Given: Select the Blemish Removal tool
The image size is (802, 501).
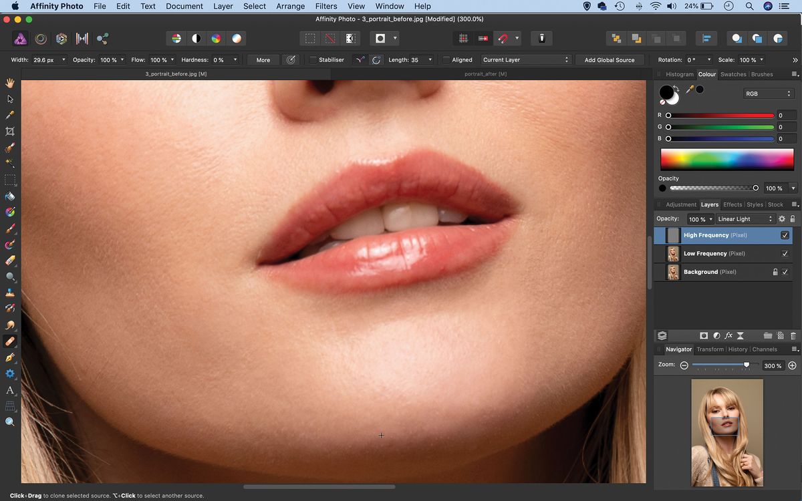Looking at the screenshot, I should click(x=9, y=341).
